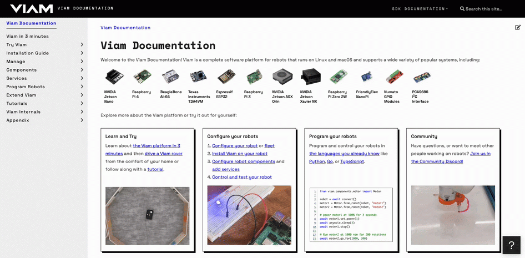Open the Python language link
Viewport: 525px width, 258px height.
[317, 161]
